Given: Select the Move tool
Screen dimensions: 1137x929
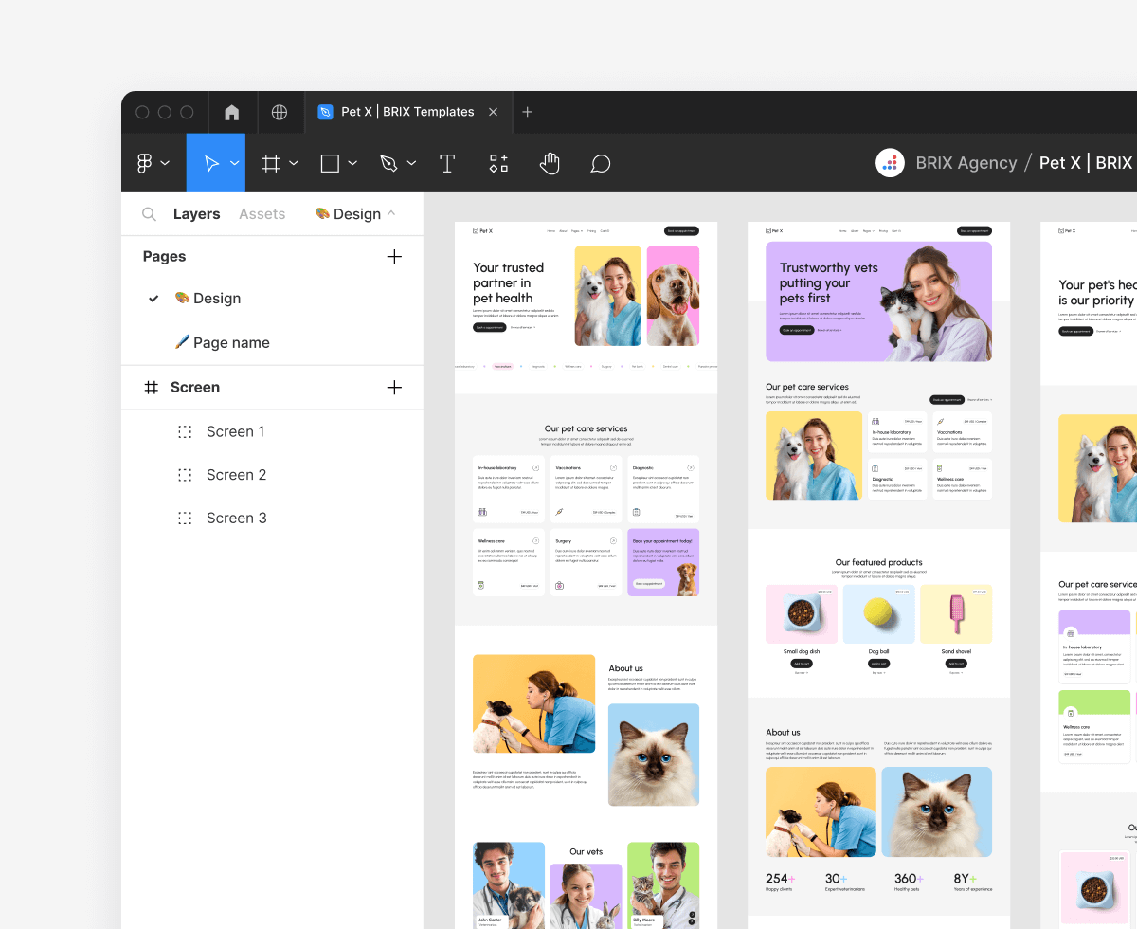Looking at the screenshot, I should point(209,162).
